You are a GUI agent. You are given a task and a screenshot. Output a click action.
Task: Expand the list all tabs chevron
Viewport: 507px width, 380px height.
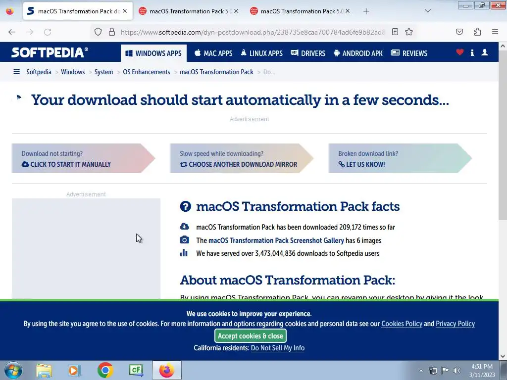click(x=427, y=11)
